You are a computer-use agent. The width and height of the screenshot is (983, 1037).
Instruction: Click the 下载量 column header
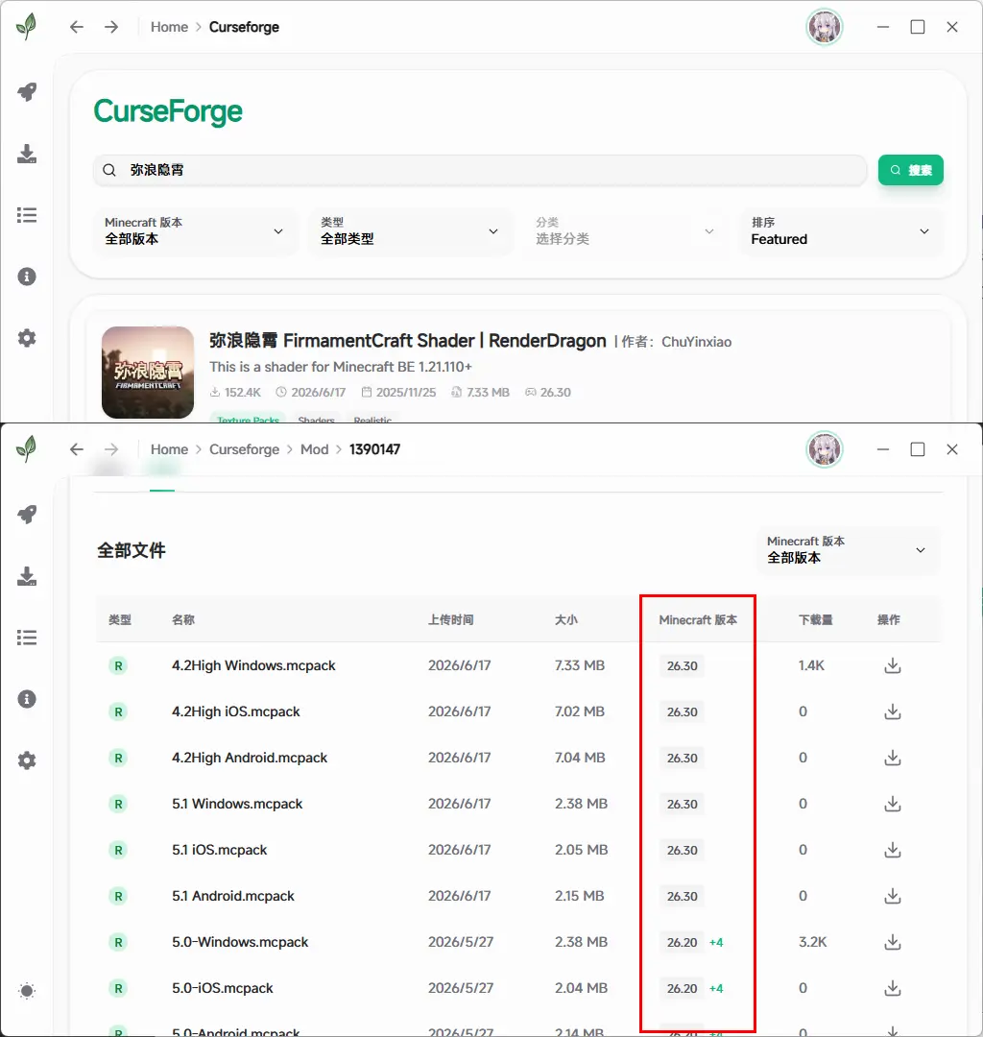pyautogui.click(x=816, y=619)
